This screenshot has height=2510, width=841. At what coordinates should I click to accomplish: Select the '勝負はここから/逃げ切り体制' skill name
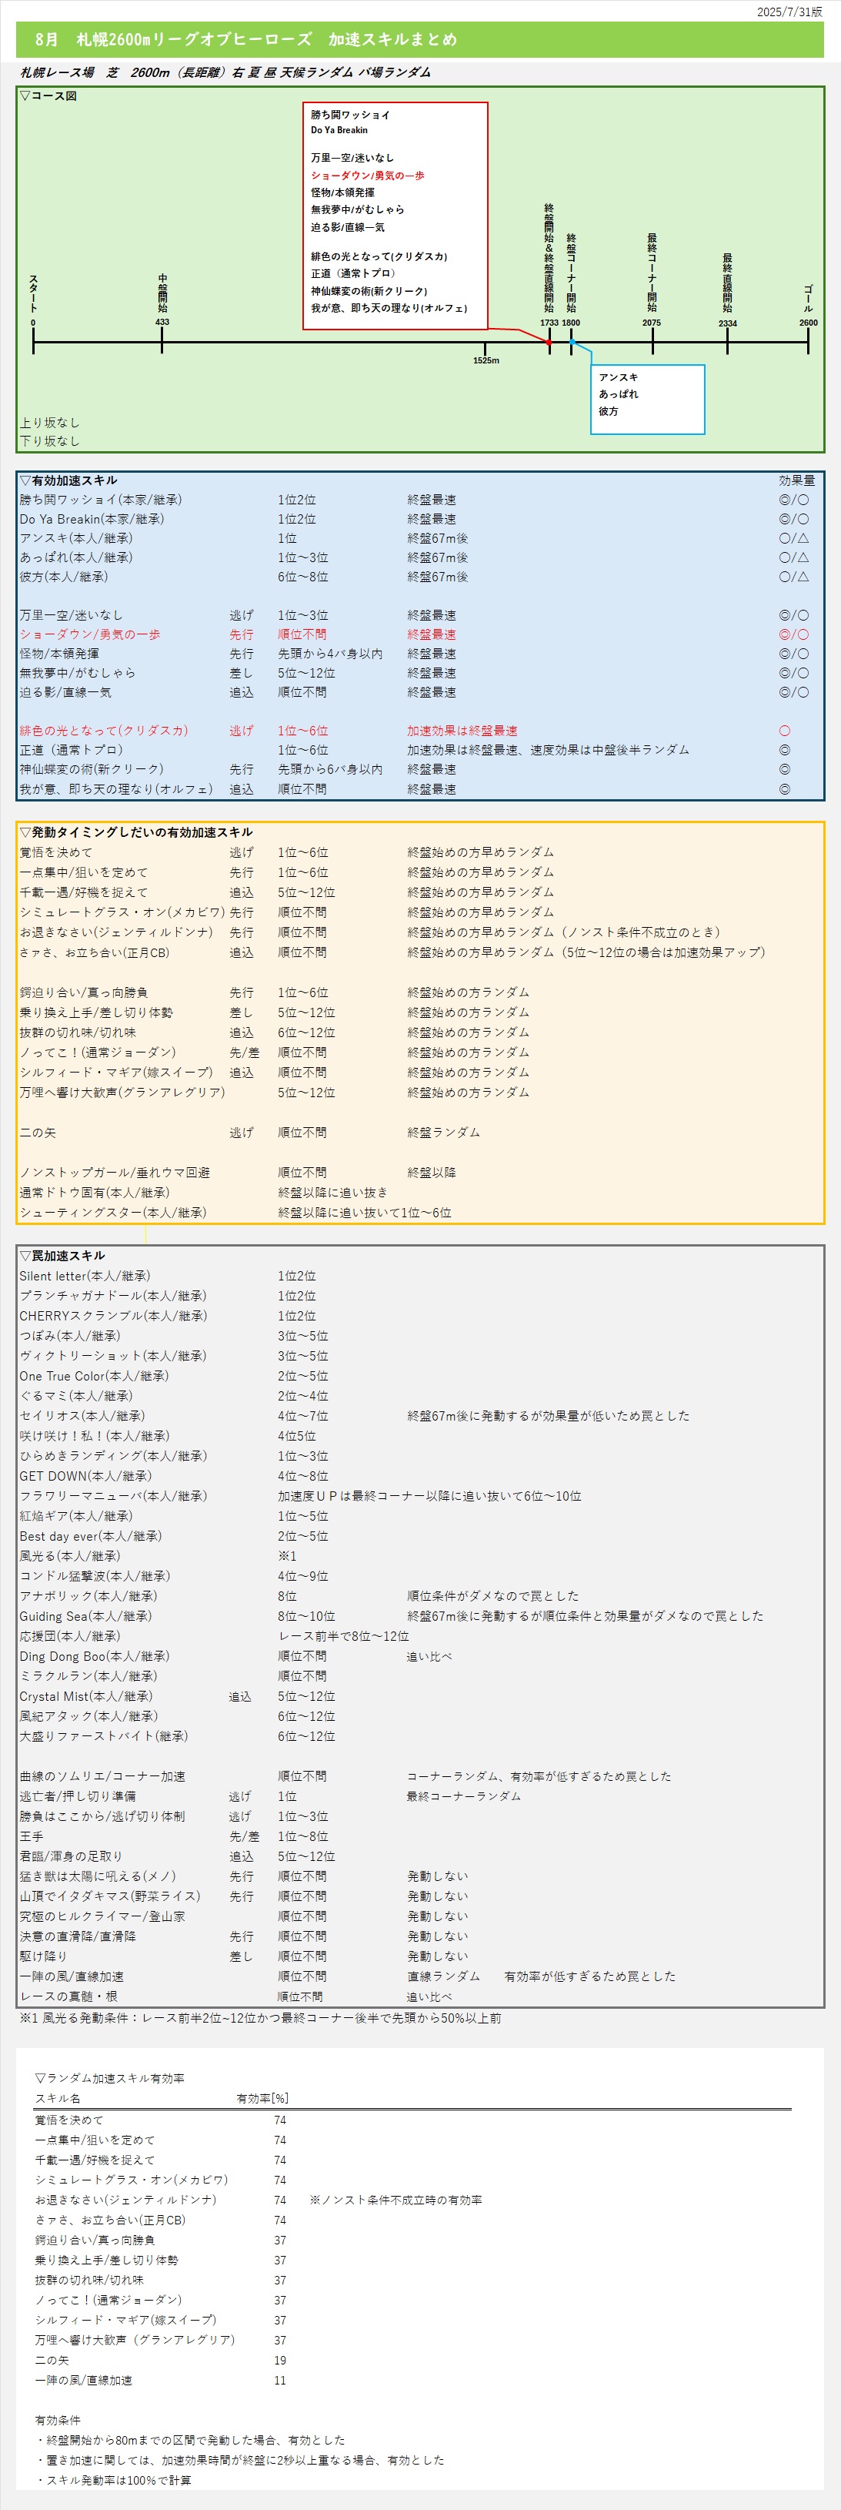pyautogui.click(x=102, y=1816)
